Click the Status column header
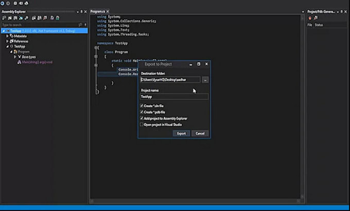 (x=319, y=25)
